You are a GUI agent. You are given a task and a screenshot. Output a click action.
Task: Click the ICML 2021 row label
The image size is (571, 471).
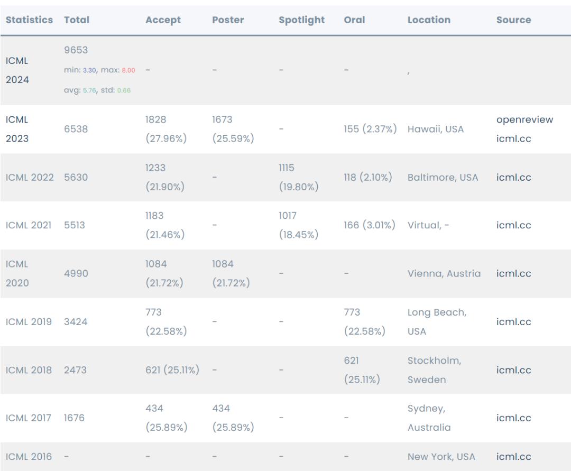[x=29, y=225]
